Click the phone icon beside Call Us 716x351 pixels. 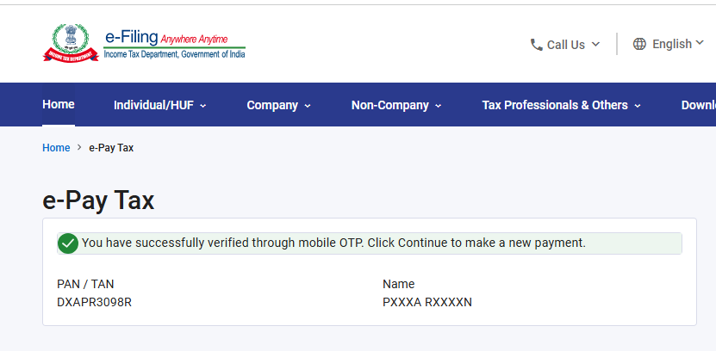[536, 45]
